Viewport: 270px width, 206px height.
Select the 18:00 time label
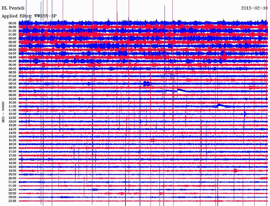point(12,160)
